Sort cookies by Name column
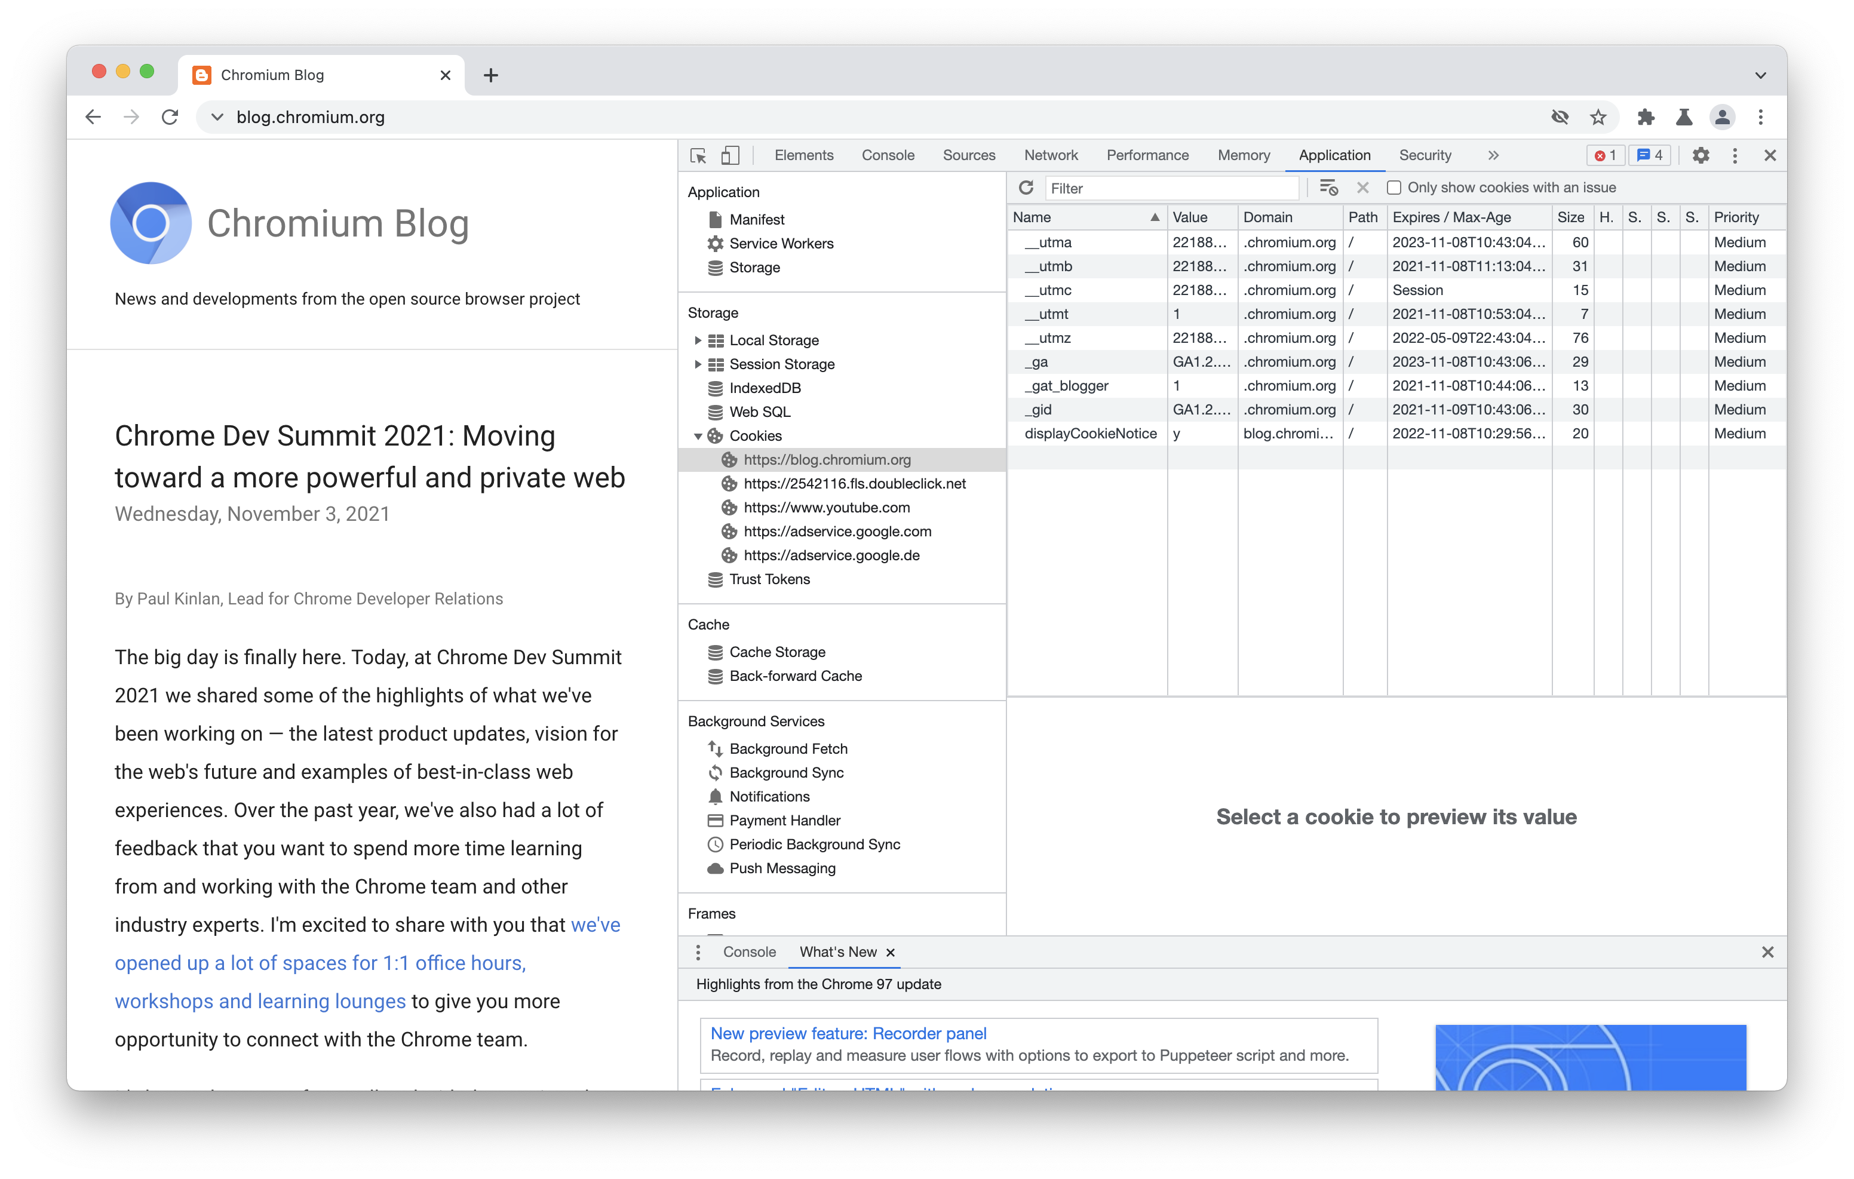Screen dimensions: 1854x1179 1086,218
